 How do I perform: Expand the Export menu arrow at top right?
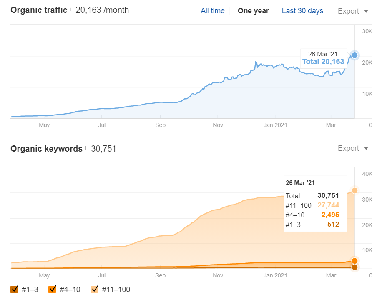pos(366,11)
